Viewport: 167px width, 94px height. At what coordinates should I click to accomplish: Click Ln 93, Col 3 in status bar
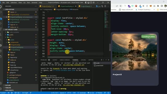55,93
